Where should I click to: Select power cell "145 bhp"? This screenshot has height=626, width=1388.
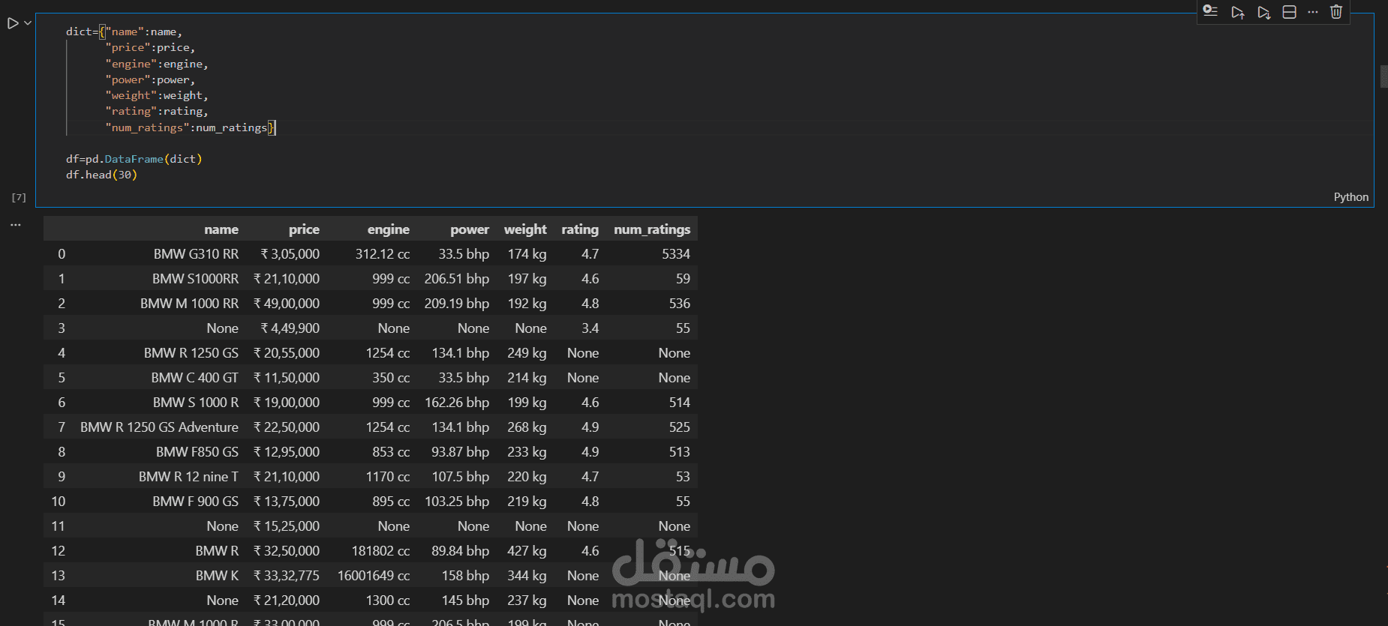465,601
